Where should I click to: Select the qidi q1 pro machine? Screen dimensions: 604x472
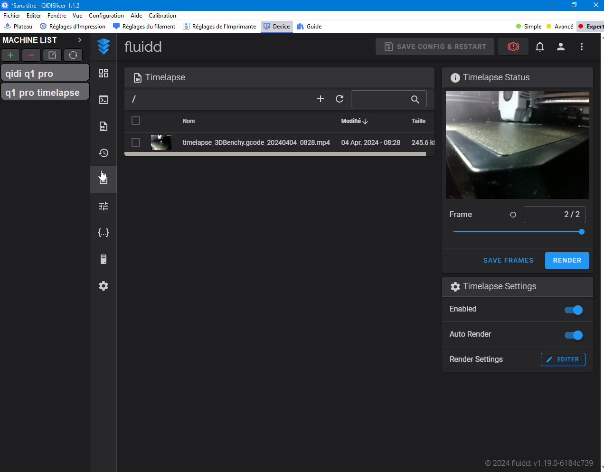coord(45,73)
